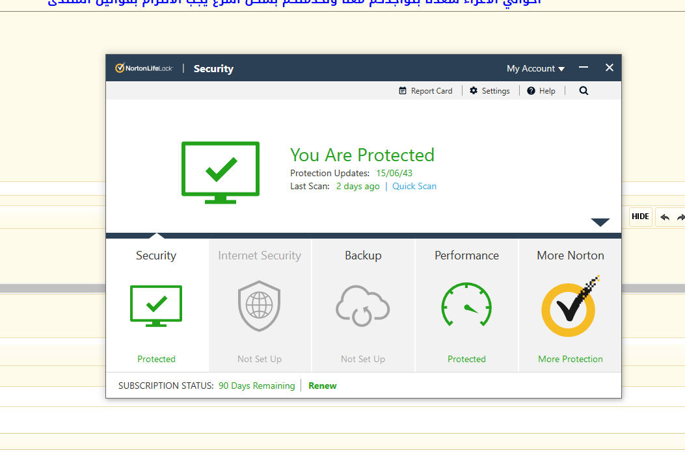
Task: Renew the subscription
Action: (323, 386)
